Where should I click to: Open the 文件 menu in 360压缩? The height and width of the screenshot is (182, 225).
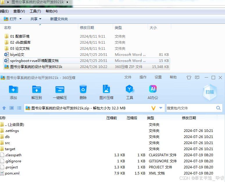coord(128,77)
